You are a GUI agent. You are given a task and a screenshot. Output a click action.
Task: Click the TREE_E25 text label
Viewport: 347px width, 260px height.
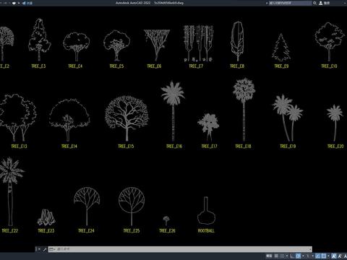[132, 230]
